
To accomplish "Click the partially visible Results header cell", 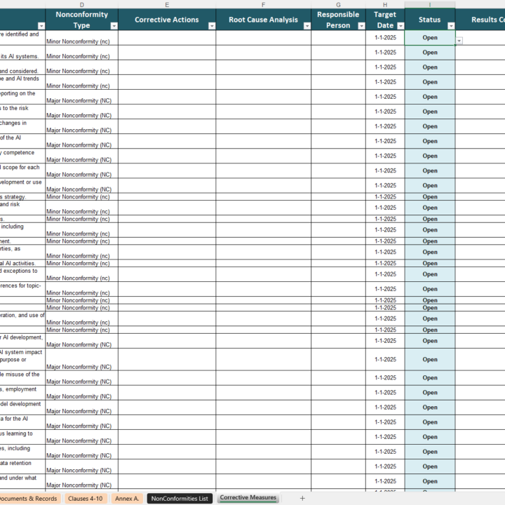I will point(480,20).
